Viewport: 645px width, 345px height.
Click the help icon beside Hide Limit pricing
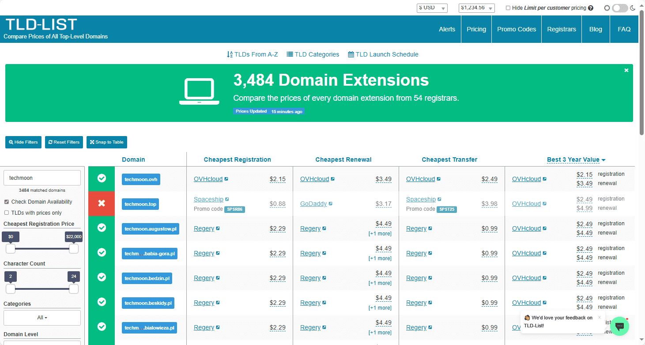591,8
